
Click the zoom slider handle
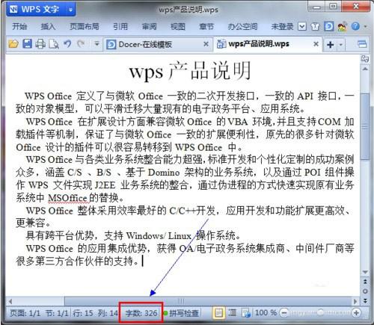click(320, 312)
